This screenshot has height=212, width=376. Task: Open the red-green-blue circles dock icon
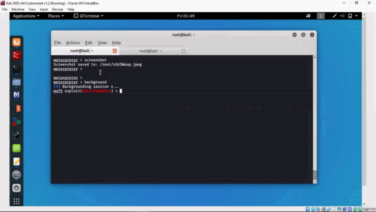pyautogui.click(x=16, y=122)
